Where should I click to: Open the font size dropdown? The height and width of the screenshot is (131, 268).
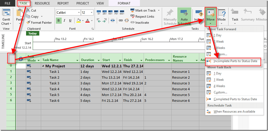click(x=92, y=13)
